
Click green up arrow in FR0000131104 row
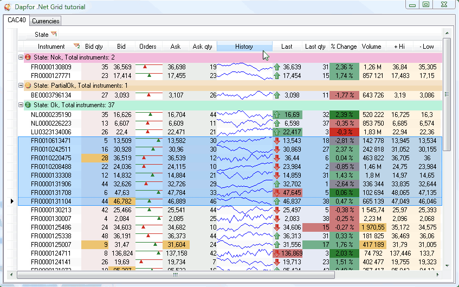click(x=277, y=201)
